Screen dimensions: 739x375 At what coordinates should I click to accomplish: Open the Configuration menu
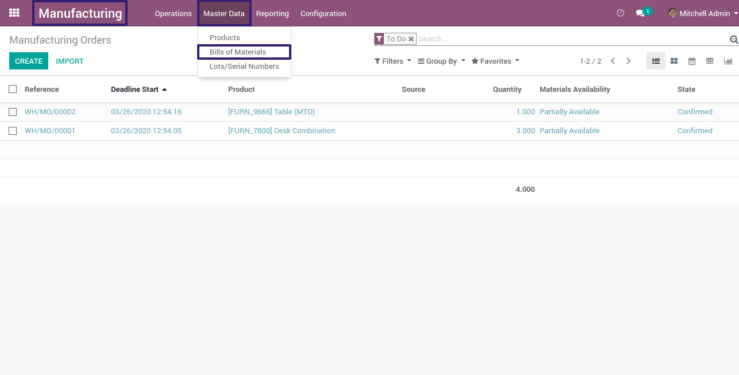(x=324, y=13)
